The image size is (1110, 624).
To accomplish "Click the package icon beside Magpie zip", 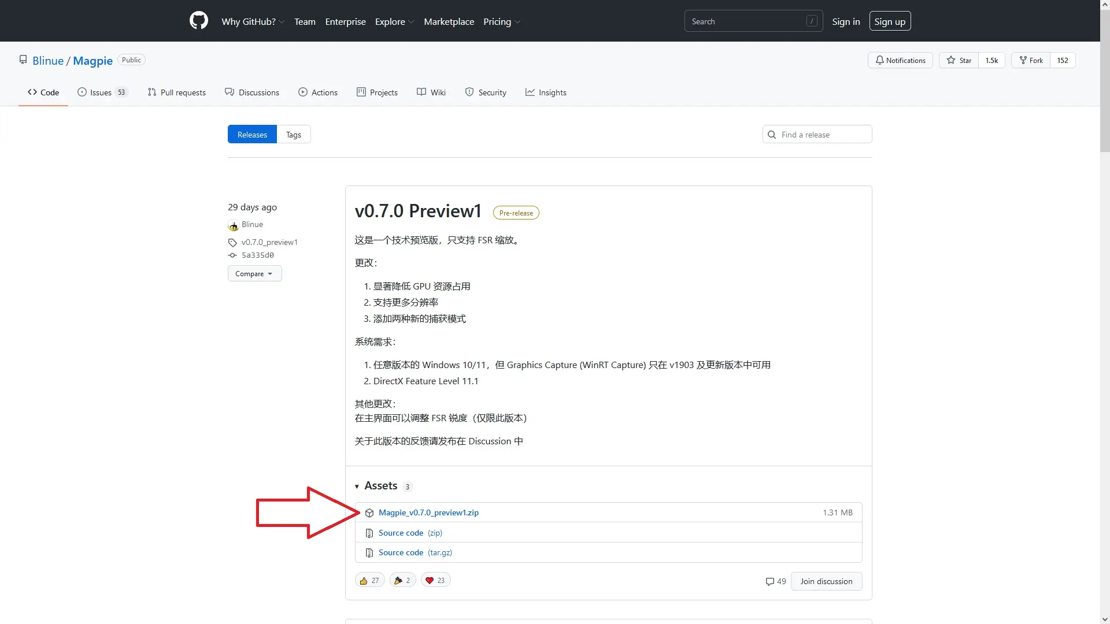I will 369,513.
